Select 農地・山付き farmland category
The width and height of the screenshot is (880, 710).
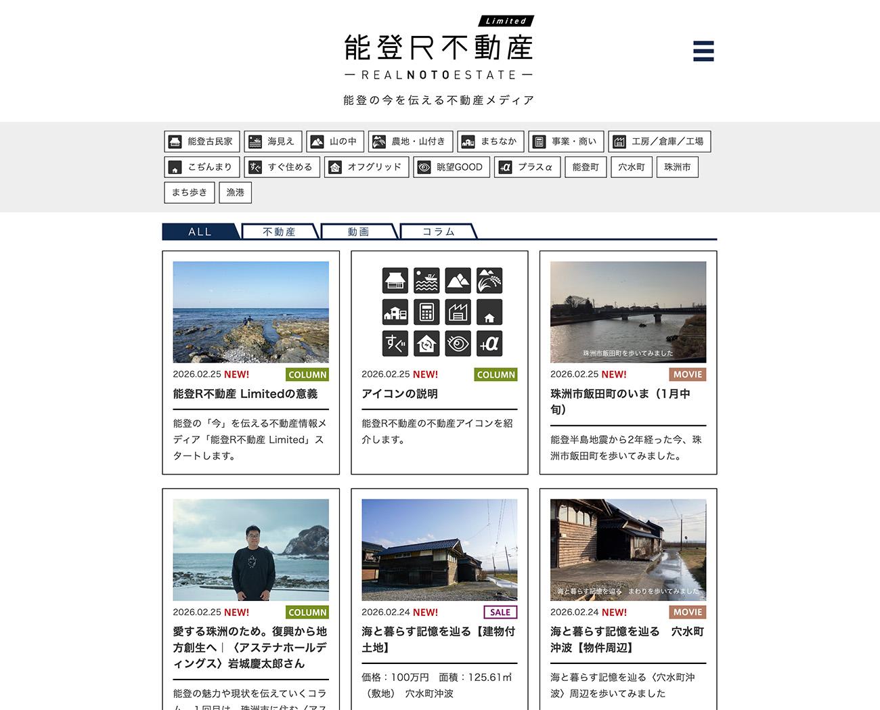click(x=410, y=141)
